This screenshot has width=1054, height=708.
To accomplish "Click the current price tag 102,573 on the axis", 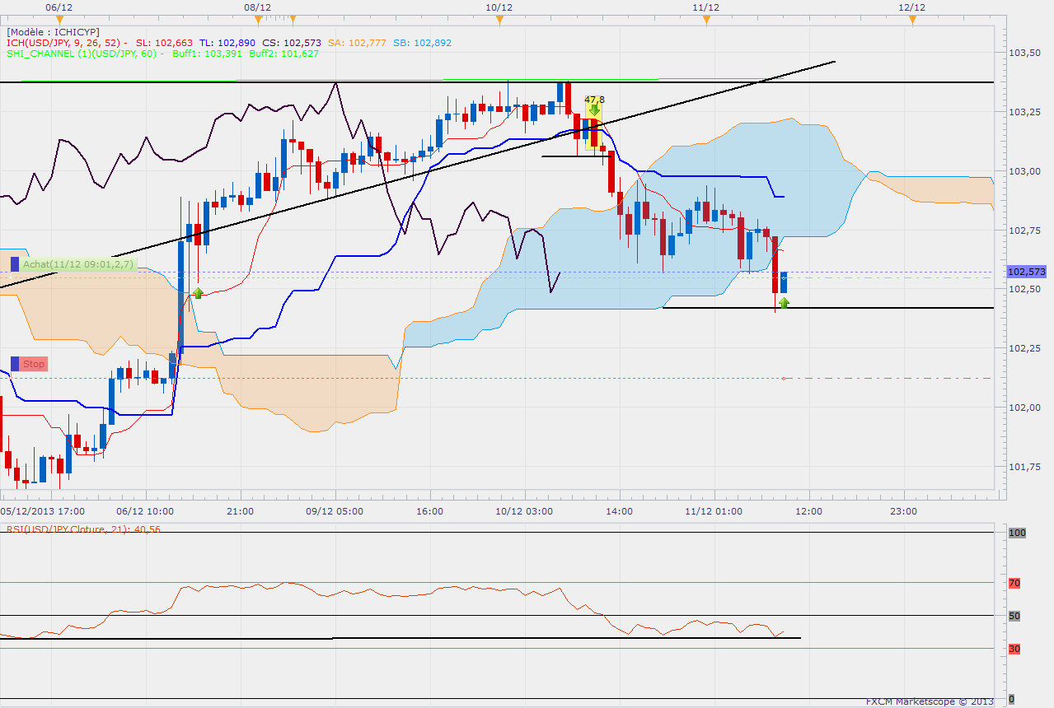I will (x=1026, y=271).
